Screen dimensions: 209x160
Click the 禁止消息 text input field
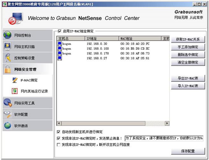[164, 138]
